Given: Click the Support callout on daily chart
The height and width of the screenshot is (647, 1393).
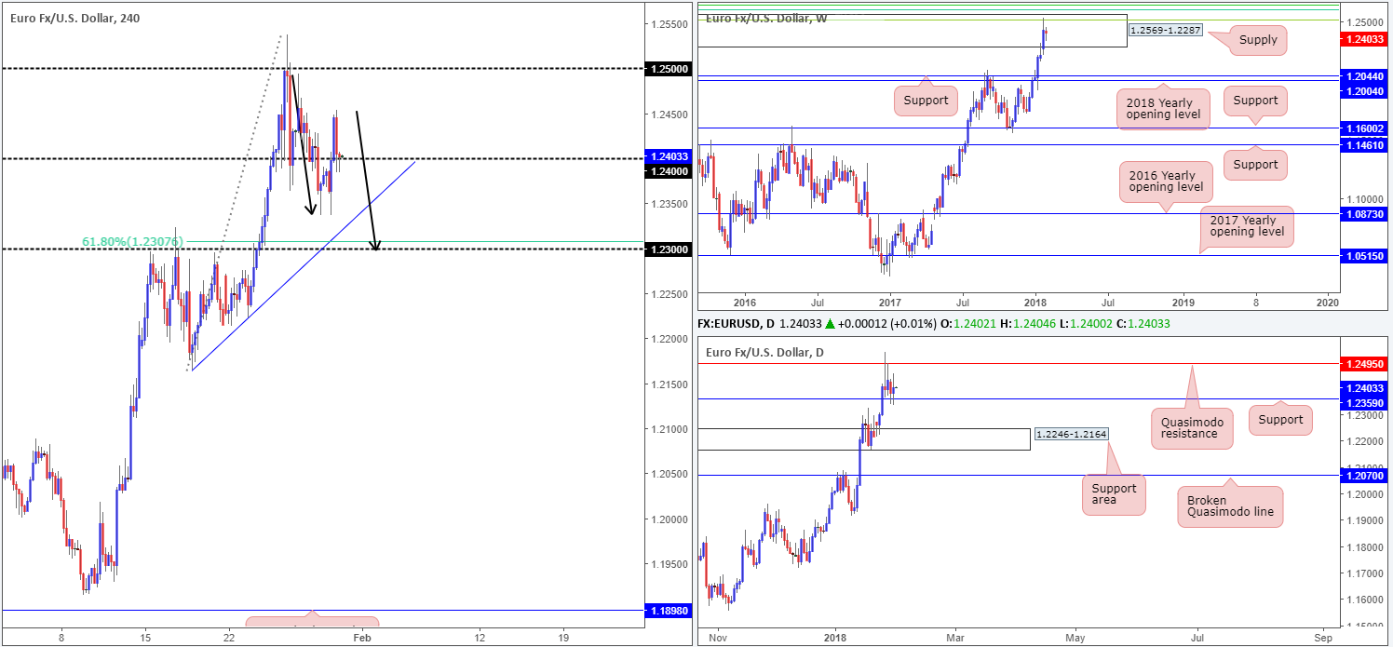Looking at the screenshot, I should (1280, 419).
